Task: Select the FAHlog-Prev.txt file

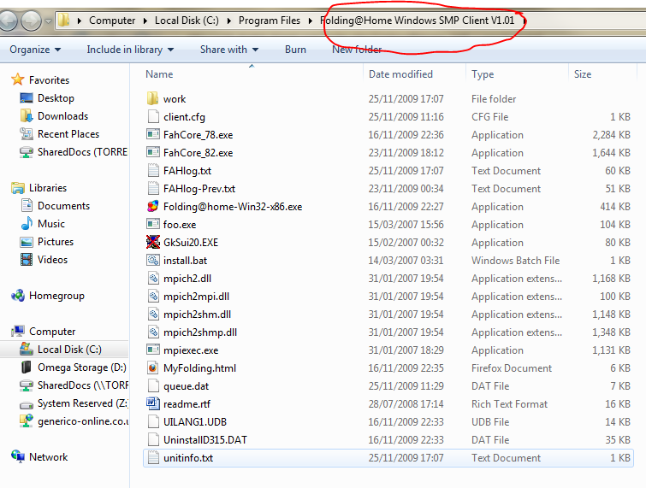Action: [199, 189]
